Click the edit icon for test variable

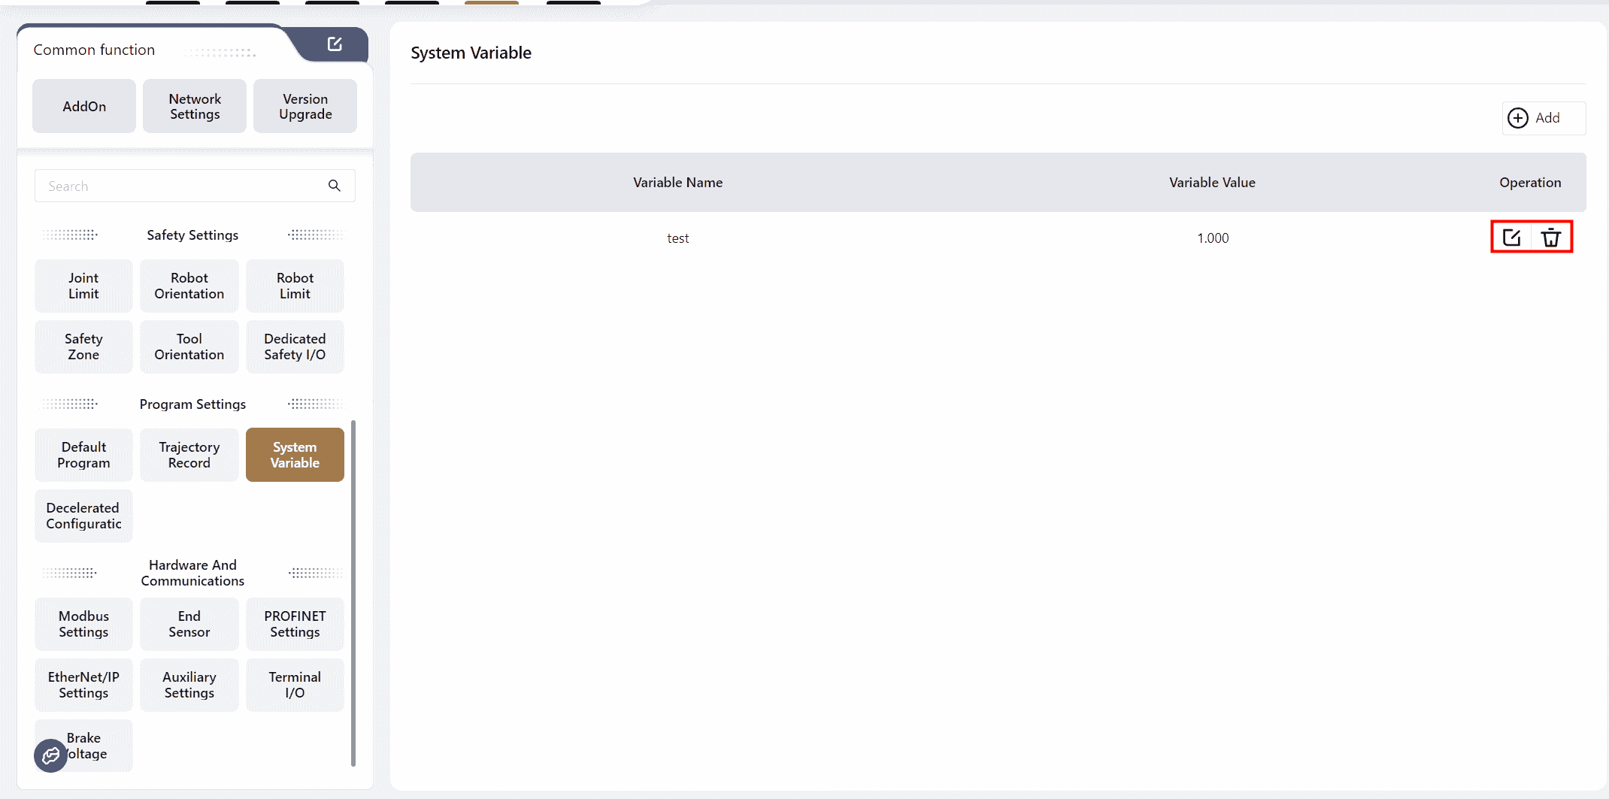point(1511,238)
